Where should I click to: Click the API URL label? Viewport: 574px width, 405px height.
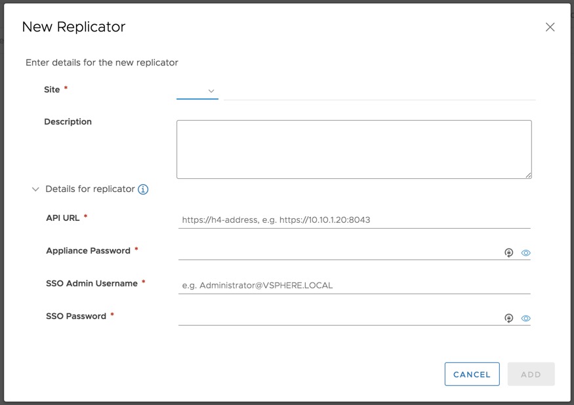63,218
